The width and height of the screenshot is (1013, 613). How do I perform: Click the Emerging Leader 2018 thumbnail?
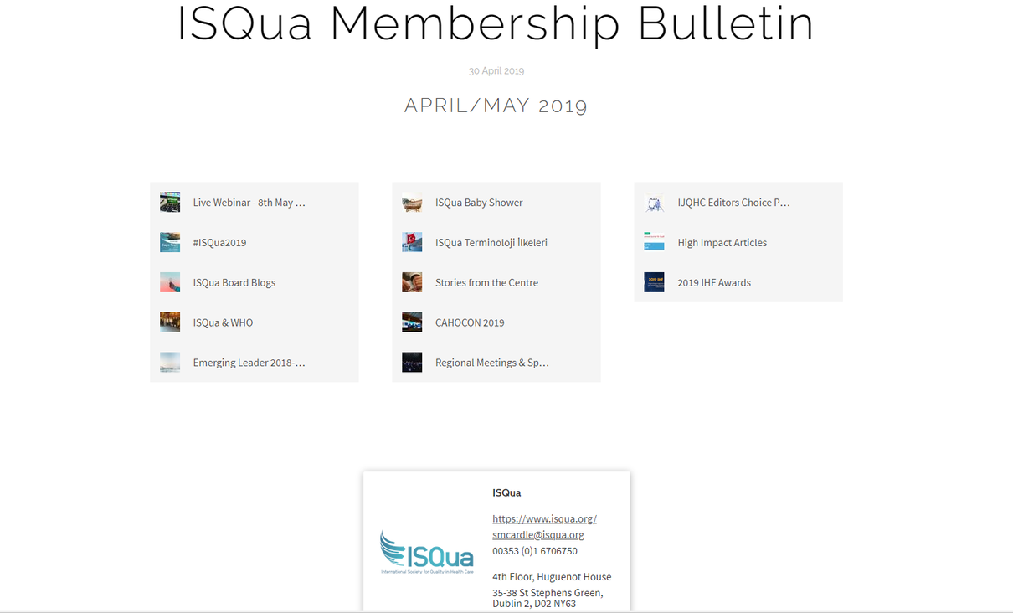[170, 363]
